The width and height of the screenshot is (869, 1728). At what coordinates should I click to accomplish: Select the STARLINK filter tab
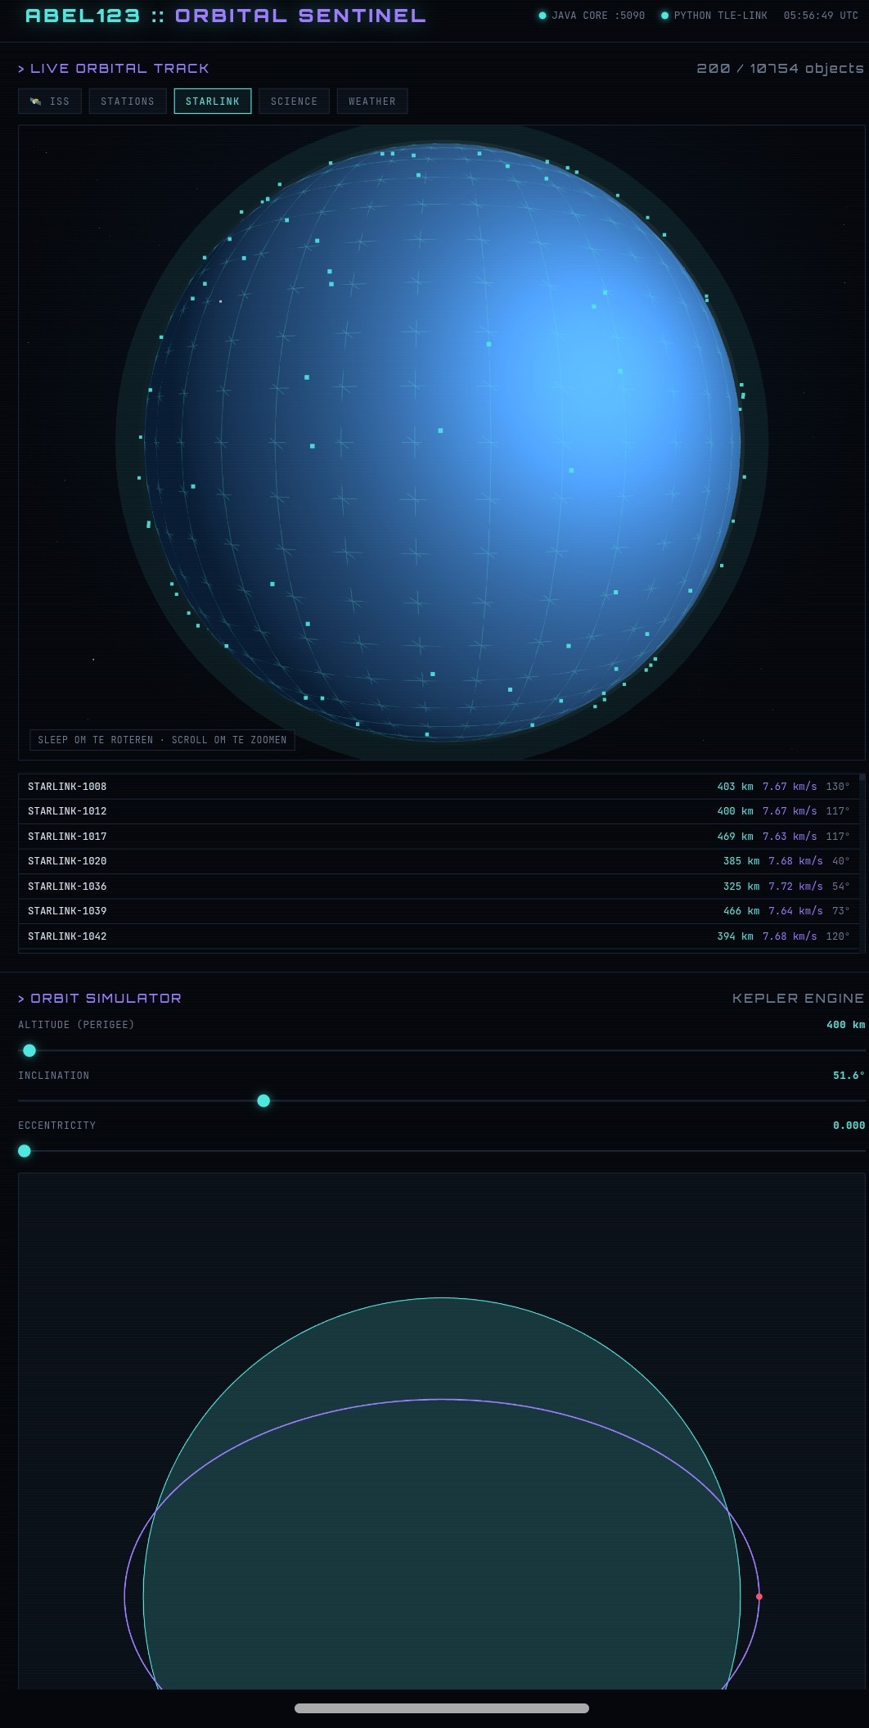coord(213,102)
